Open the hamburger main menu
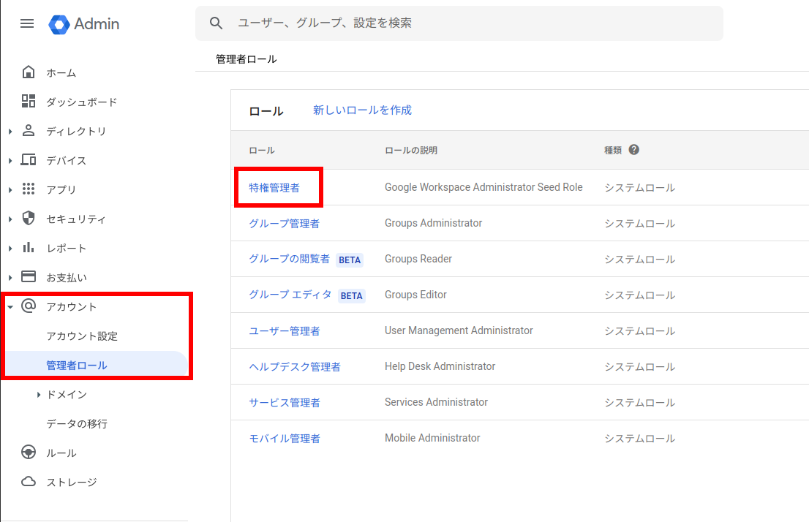 click(27, 23)
